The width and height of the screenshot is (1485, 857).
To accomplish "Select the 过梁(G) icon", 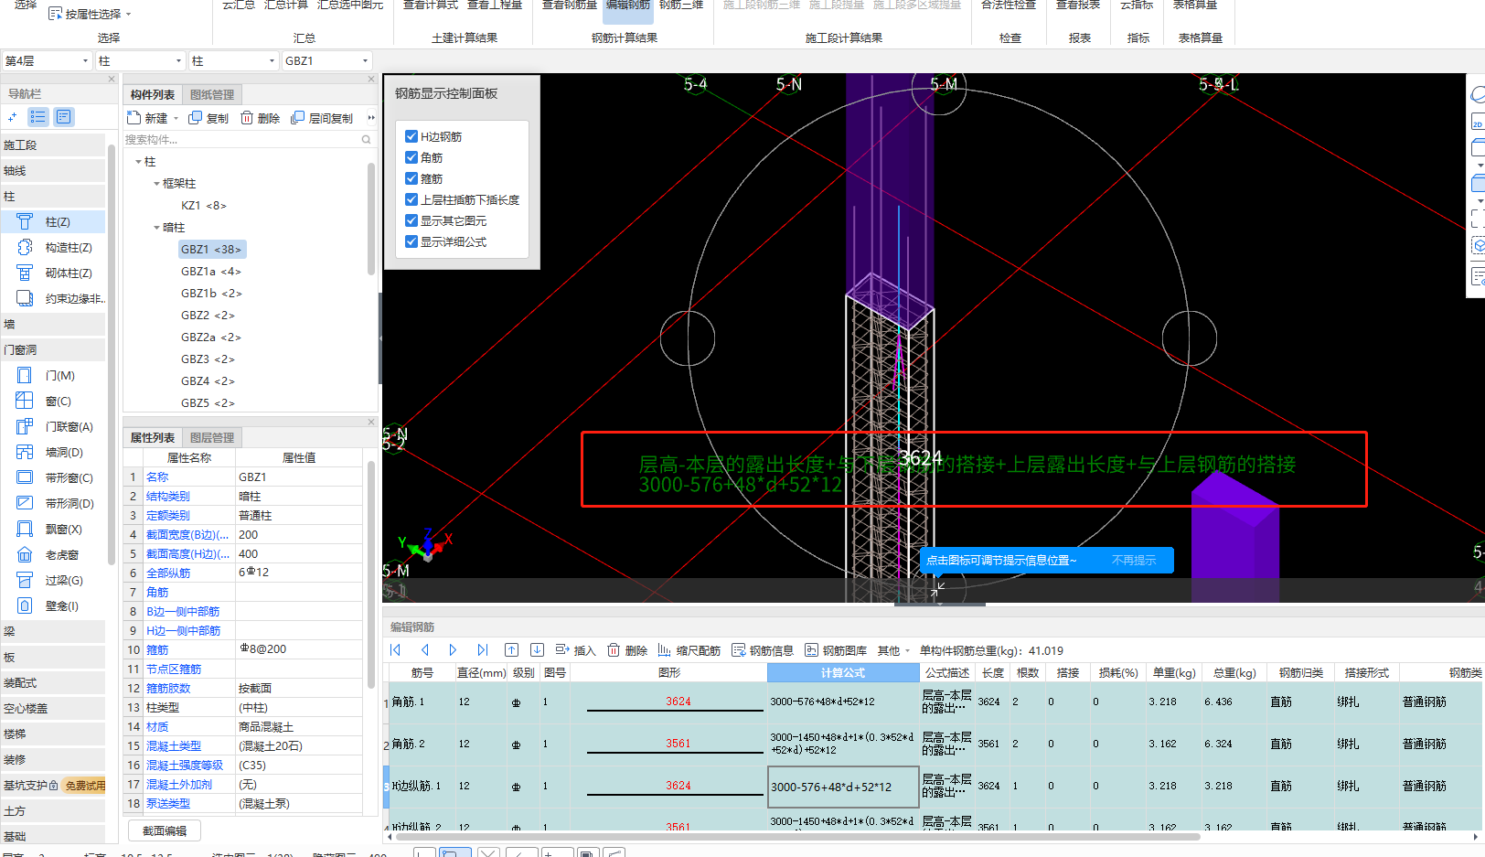I will point(25,580).
